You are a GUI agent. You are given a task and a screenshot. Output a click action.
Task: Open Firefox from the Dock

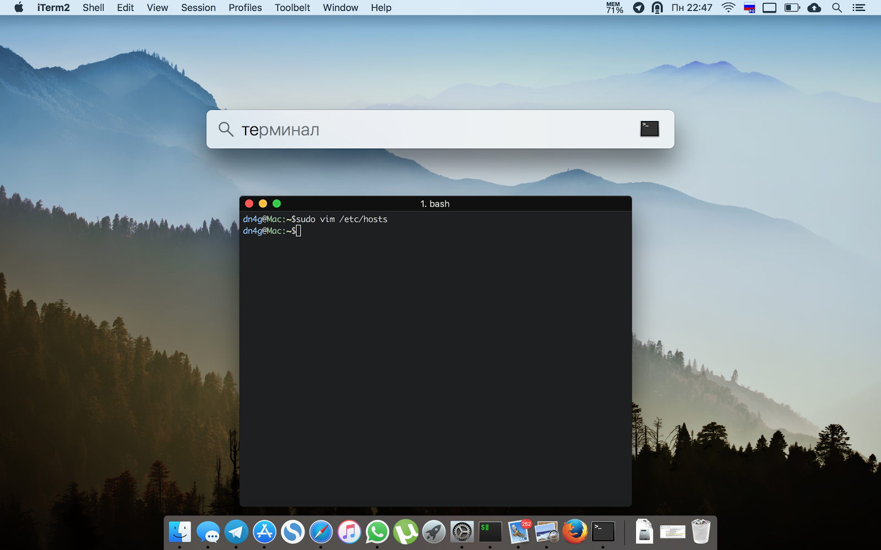575,532
